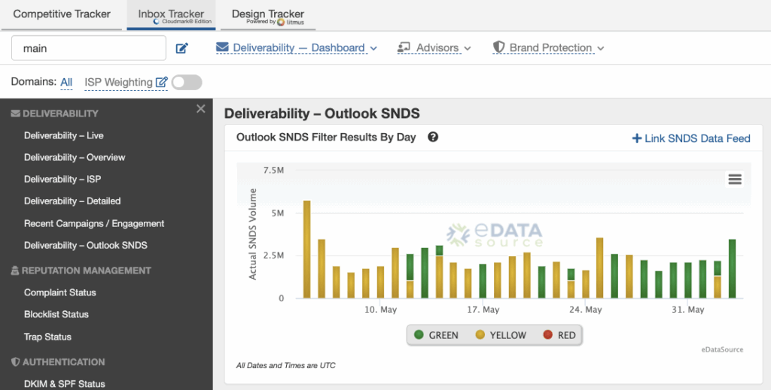Open the Brand Protection dropdown
Image resolution: width=771 pixels, height=390 pixels.
[x=548, y=47]
